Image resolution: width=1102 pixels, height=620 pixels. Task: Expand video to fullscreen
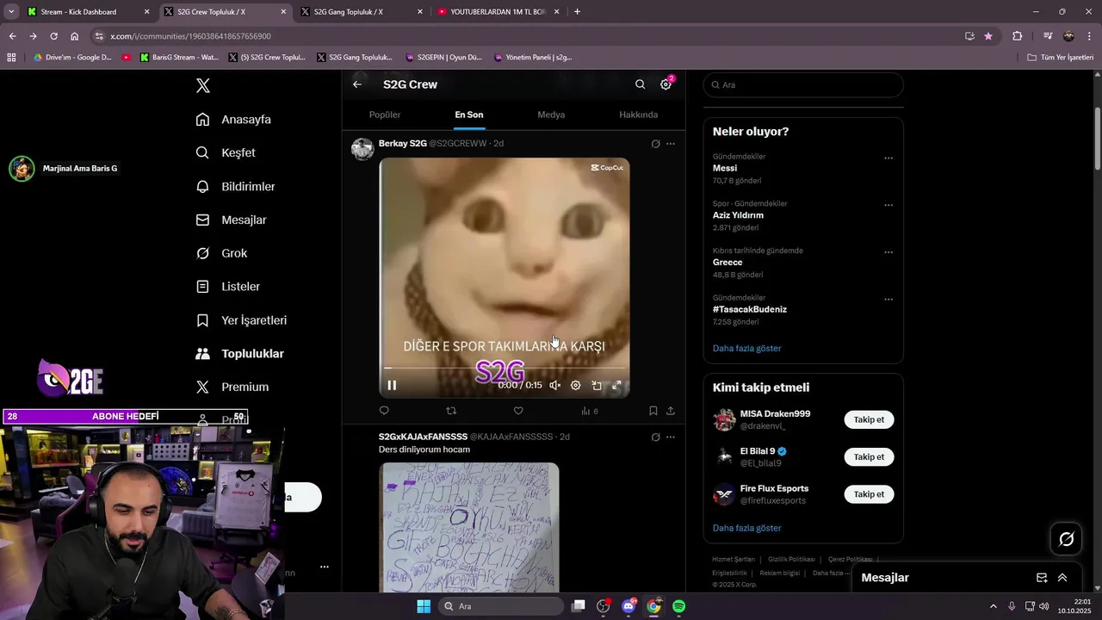tap(616, 386)
